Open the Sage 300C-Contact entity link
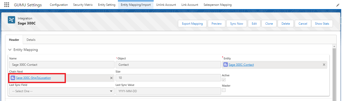The width and height of the screenshot is (345, 101). point(241,65)
